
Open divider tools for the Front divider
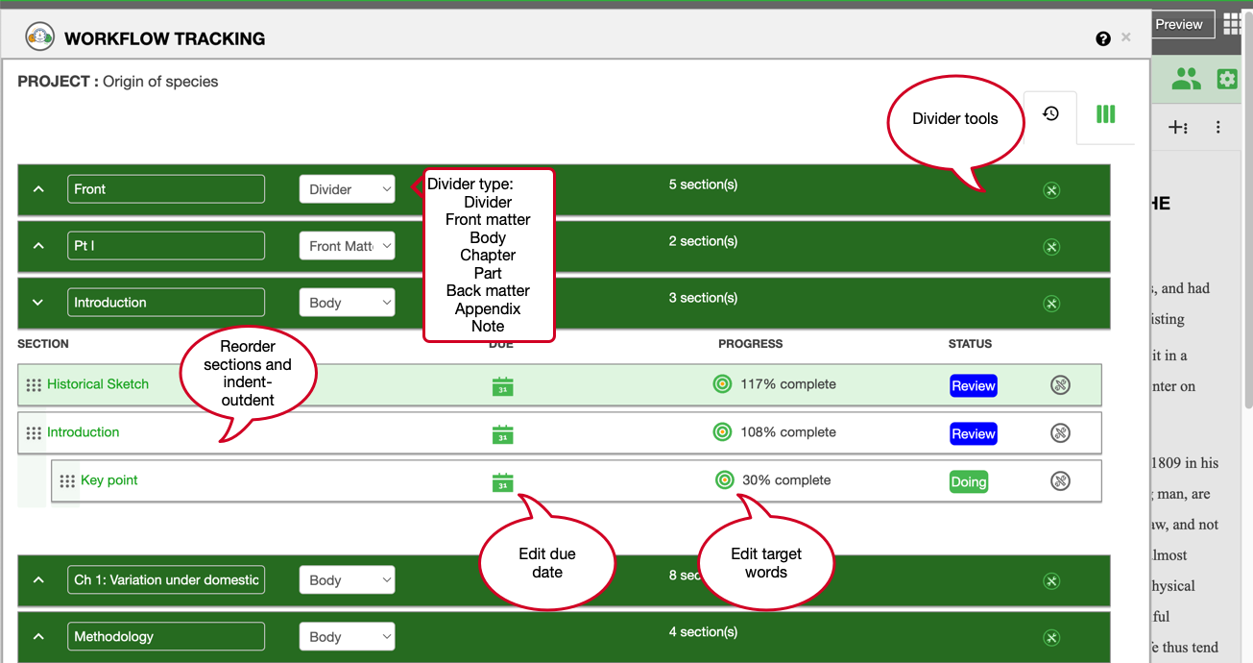tap(1050, 190)
